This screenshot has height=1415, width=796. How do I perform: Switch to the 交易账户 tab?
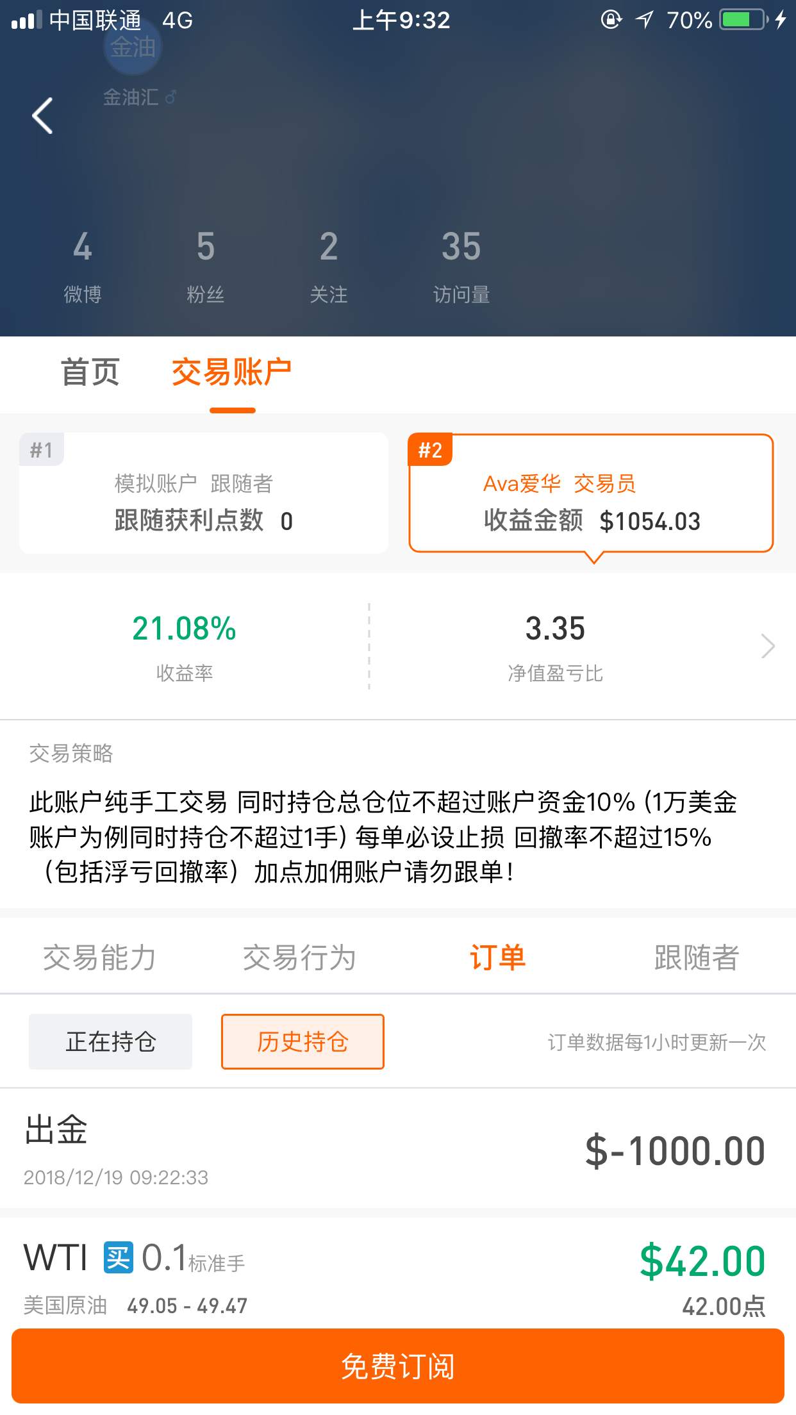tap(232, 372)
